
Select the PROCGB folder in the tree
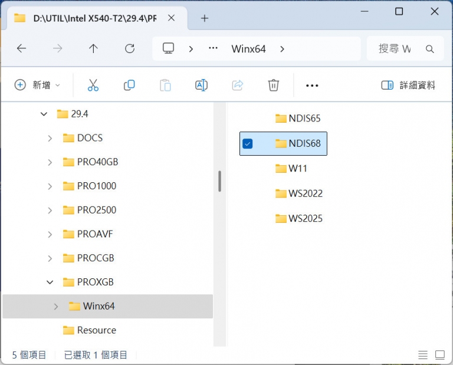click(x=88, y=258)
